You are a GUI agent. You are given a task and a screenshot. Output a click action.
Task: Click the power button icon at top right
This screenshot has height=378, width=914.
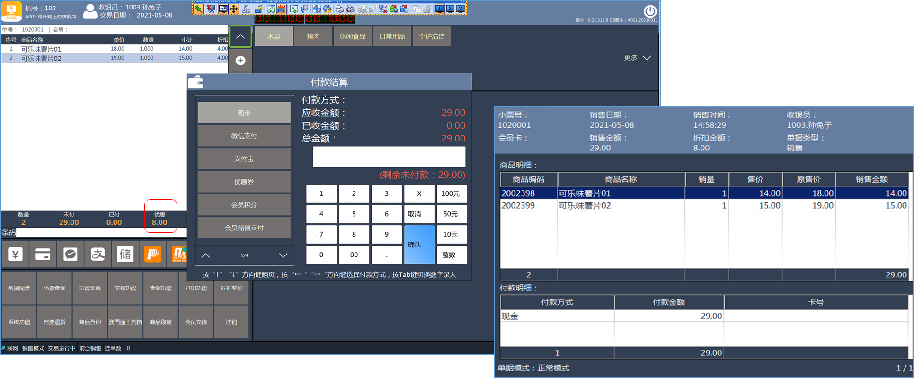[650, 11]
